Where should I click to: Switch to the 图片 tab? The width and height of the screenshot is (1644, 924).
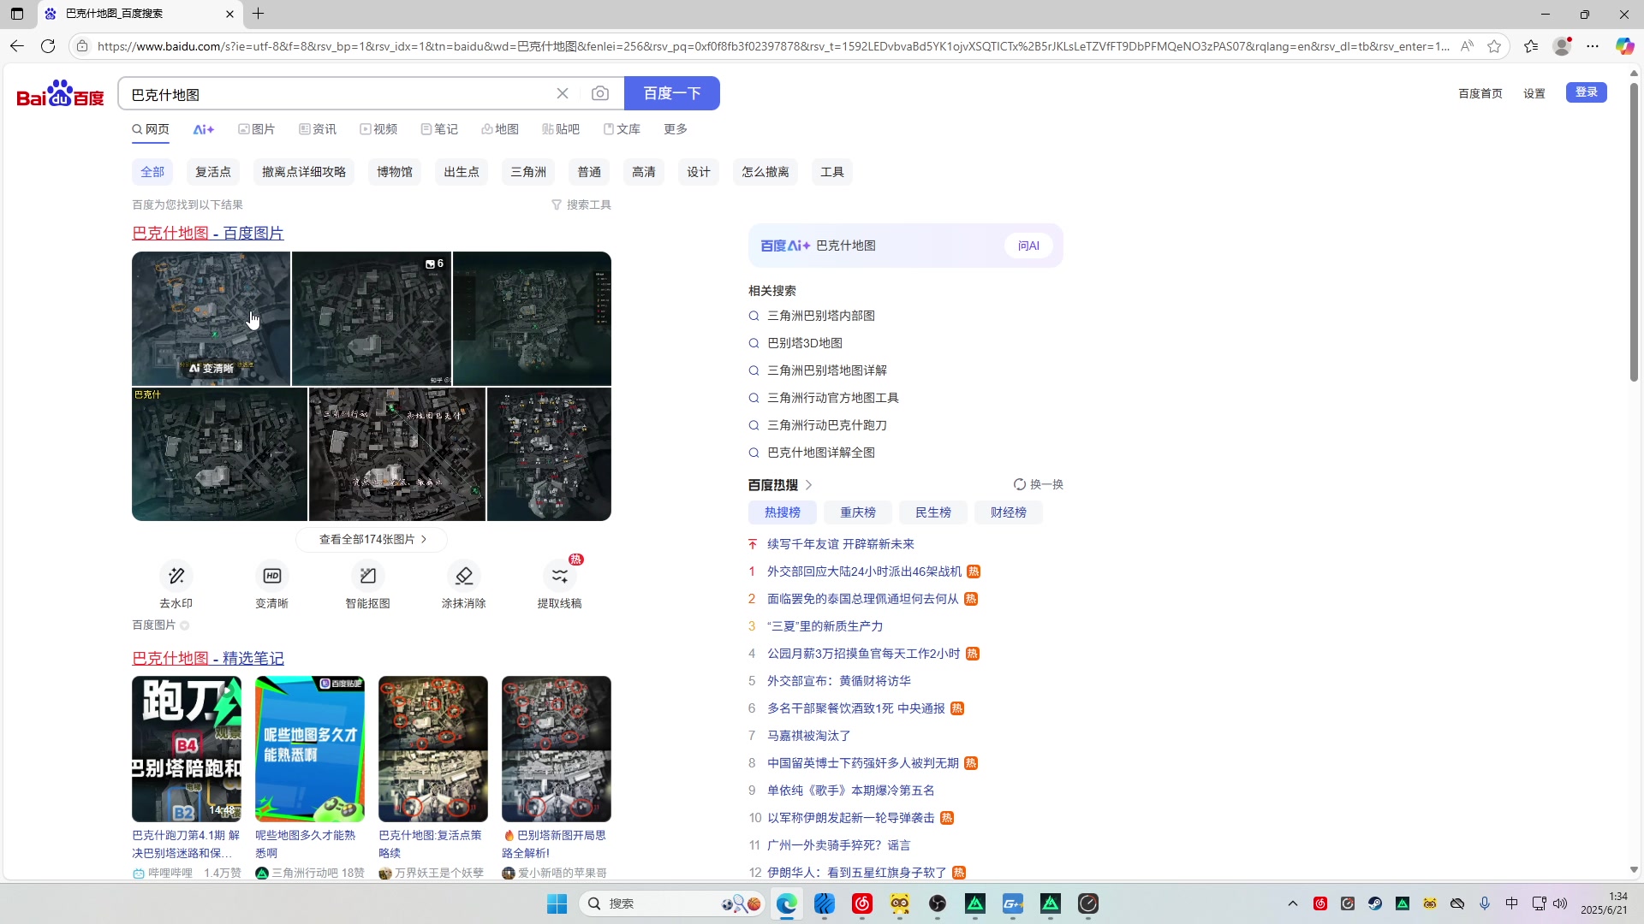coord(256,129)
